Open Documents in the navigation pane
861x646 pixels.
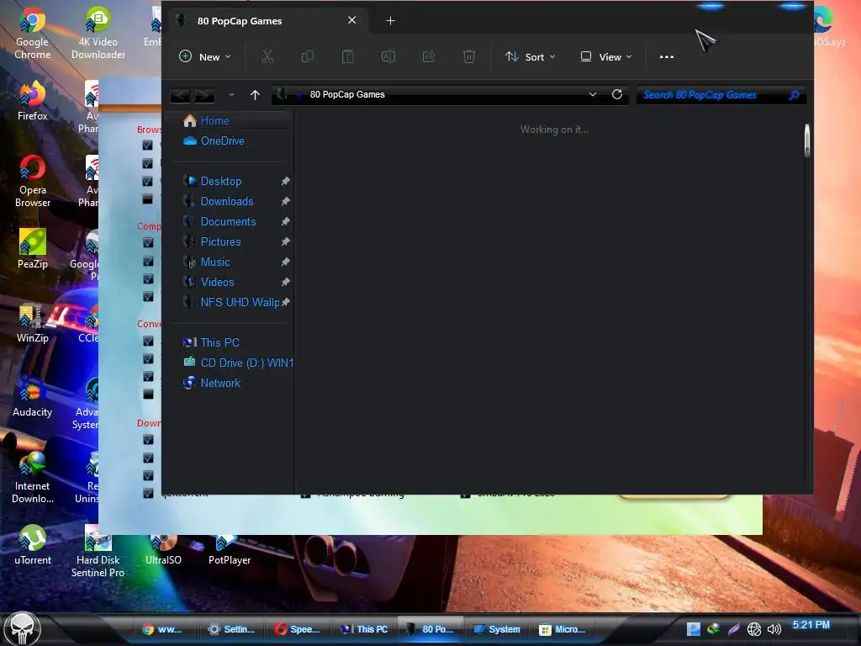click(229, 222)
